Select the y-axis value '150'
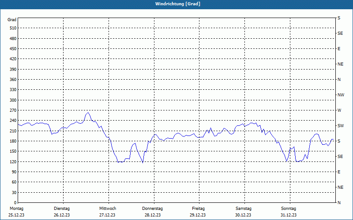353x220 pixels. (x=13, y=151)
